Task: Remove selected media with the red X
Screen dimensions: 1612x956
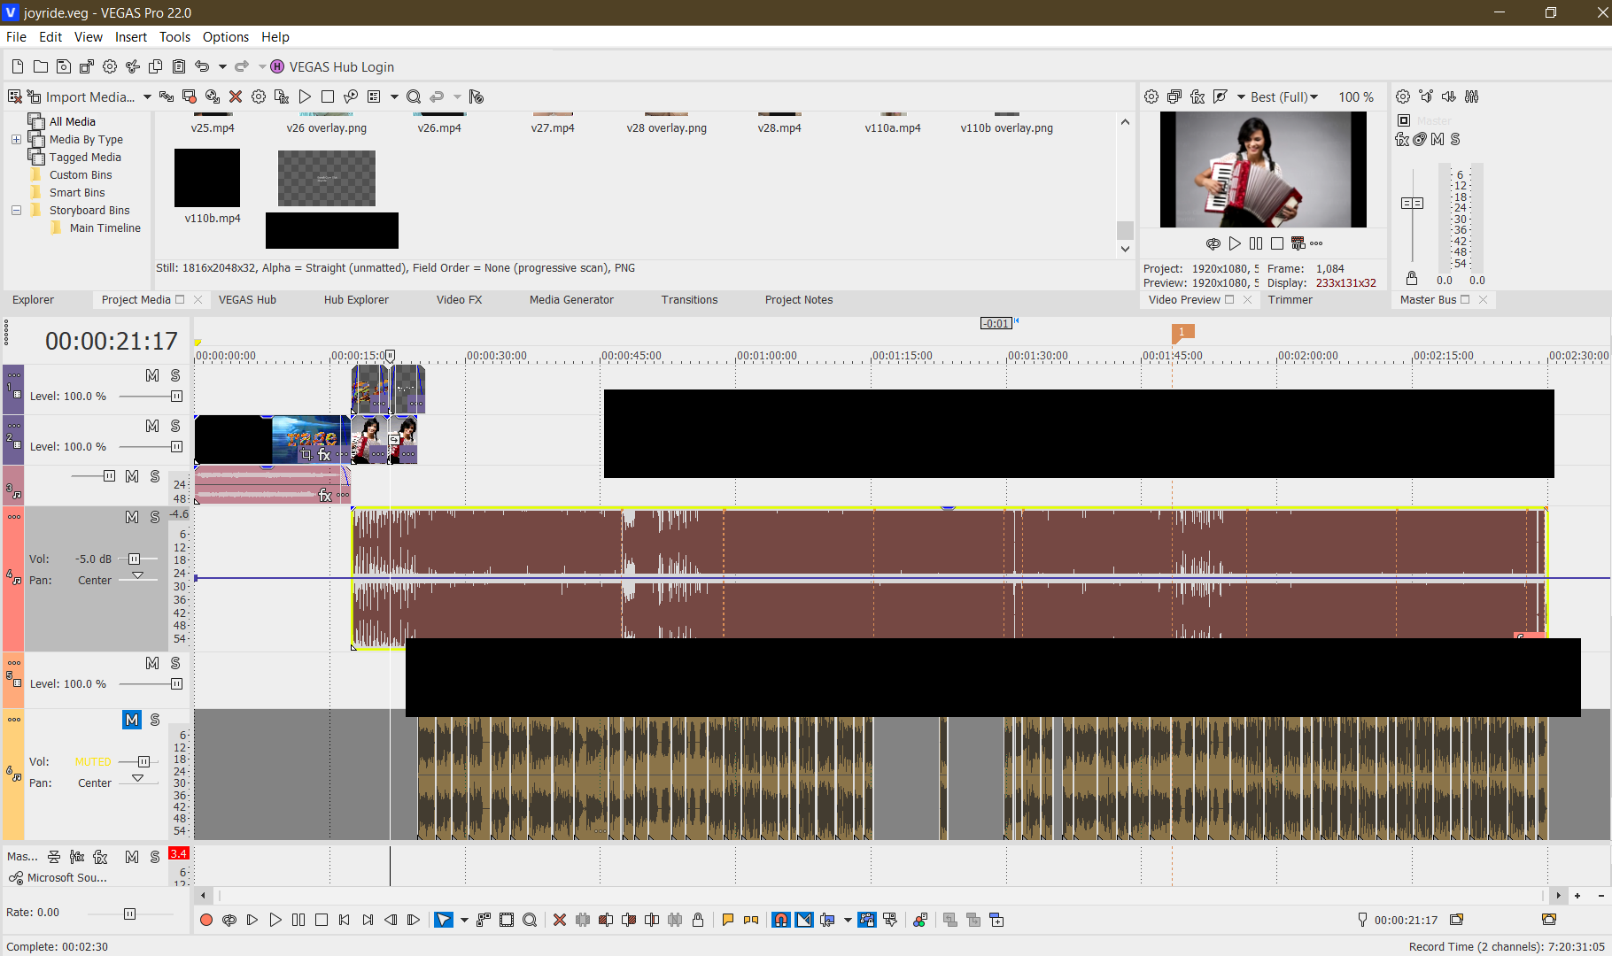Action: pyautogui.click(x=236, y=96)
